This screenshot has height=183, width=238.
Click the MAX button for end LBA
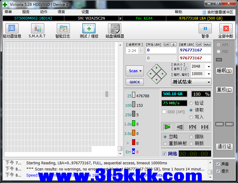(207, 44)
